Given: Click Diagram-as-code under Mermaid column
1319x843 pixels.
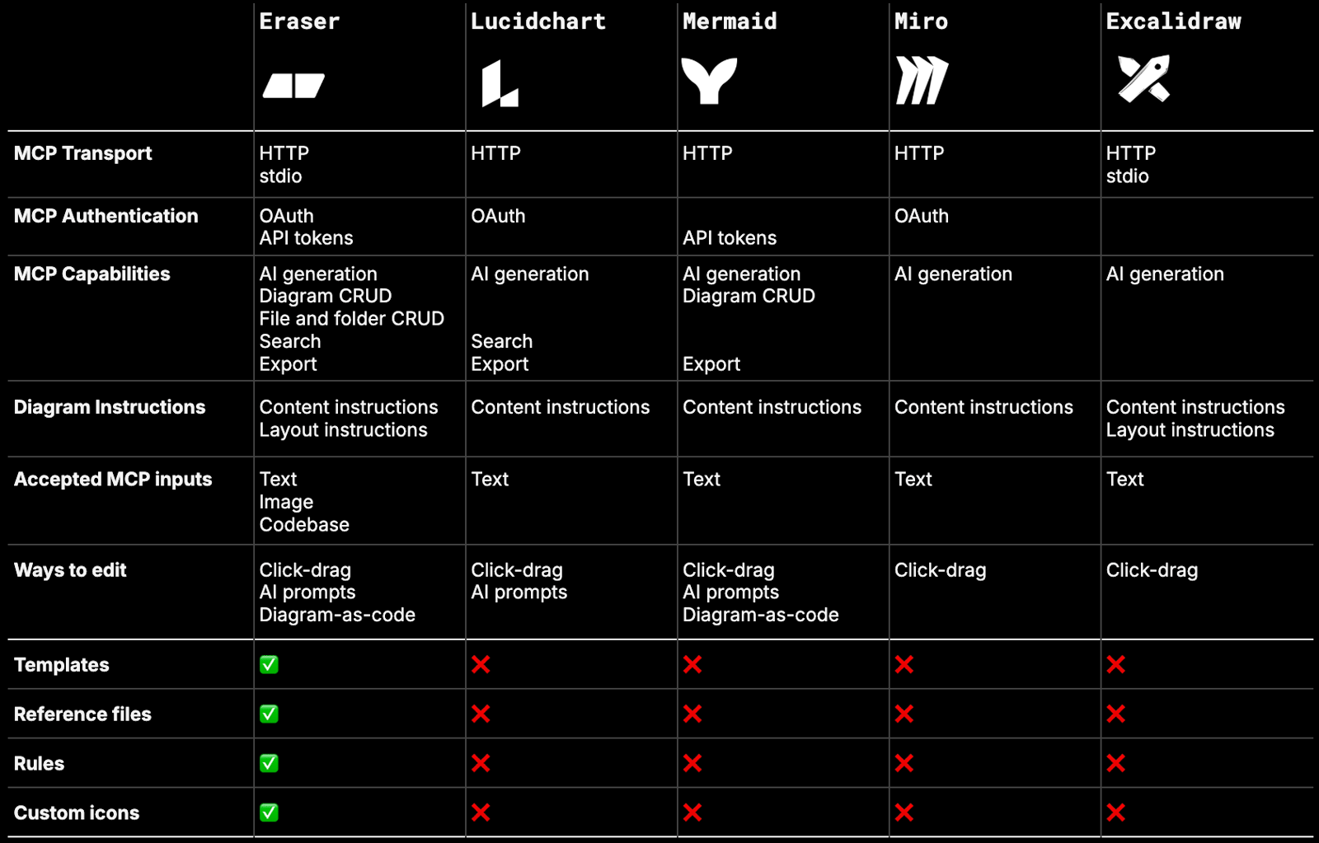Looking at the screenshot, I should 760,615.
